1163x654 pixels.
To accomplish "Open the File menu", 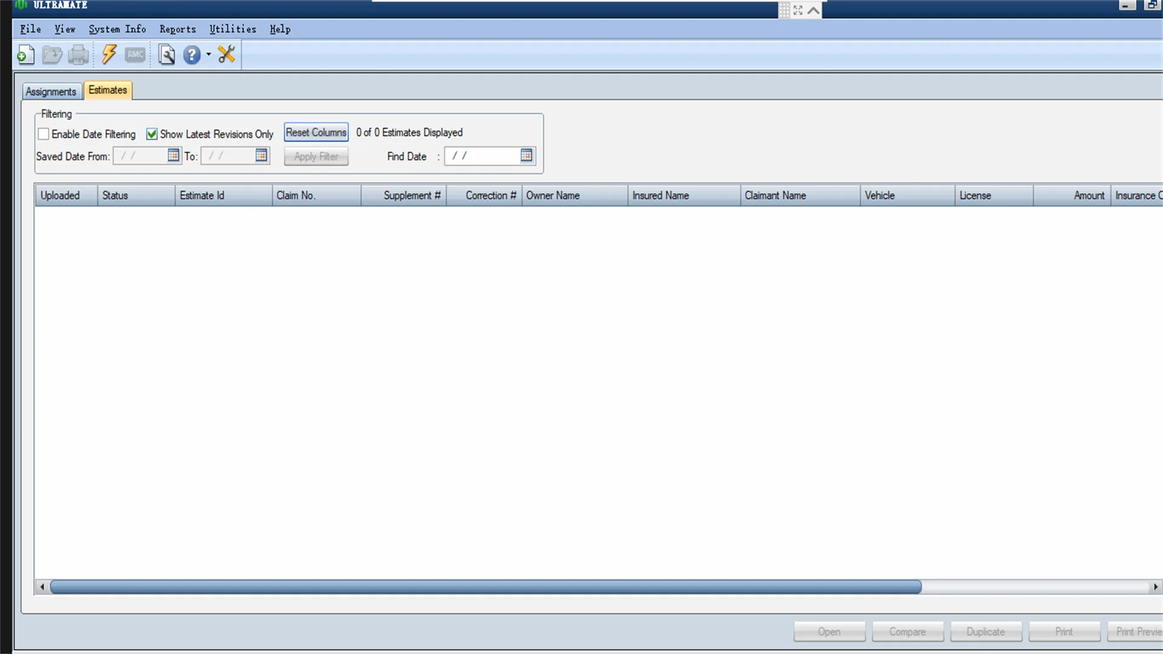I will [30, 28].
